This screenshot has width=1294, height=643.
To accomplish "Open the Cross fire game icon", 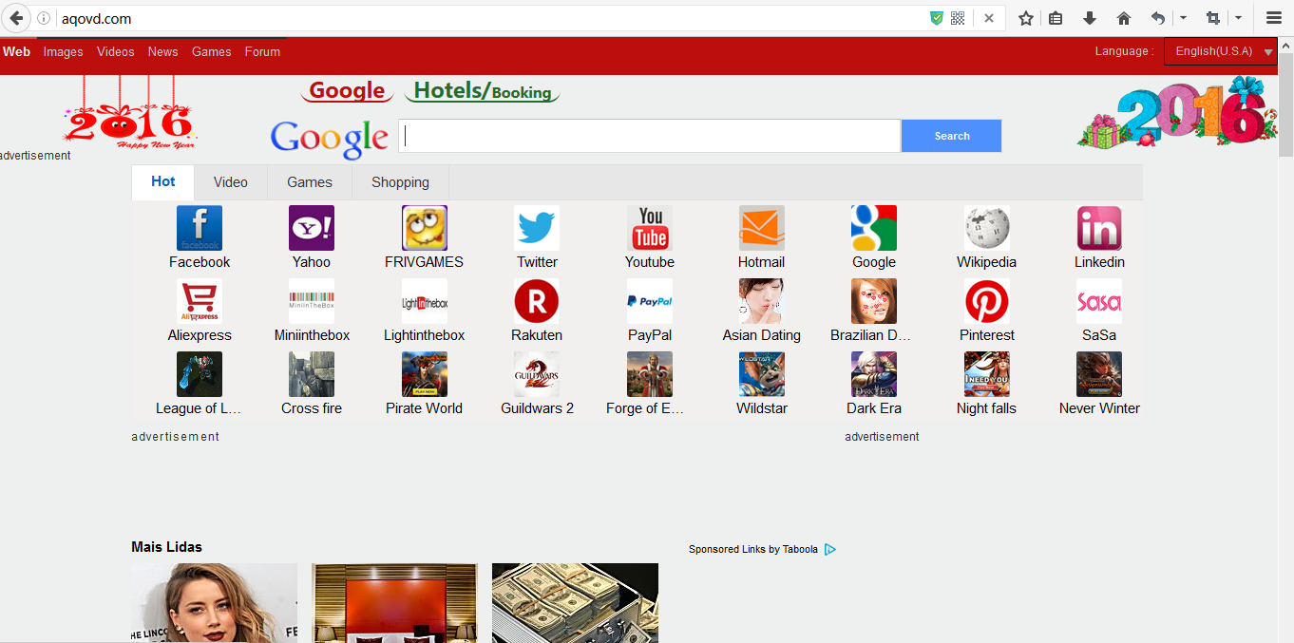I will (312, 374).
